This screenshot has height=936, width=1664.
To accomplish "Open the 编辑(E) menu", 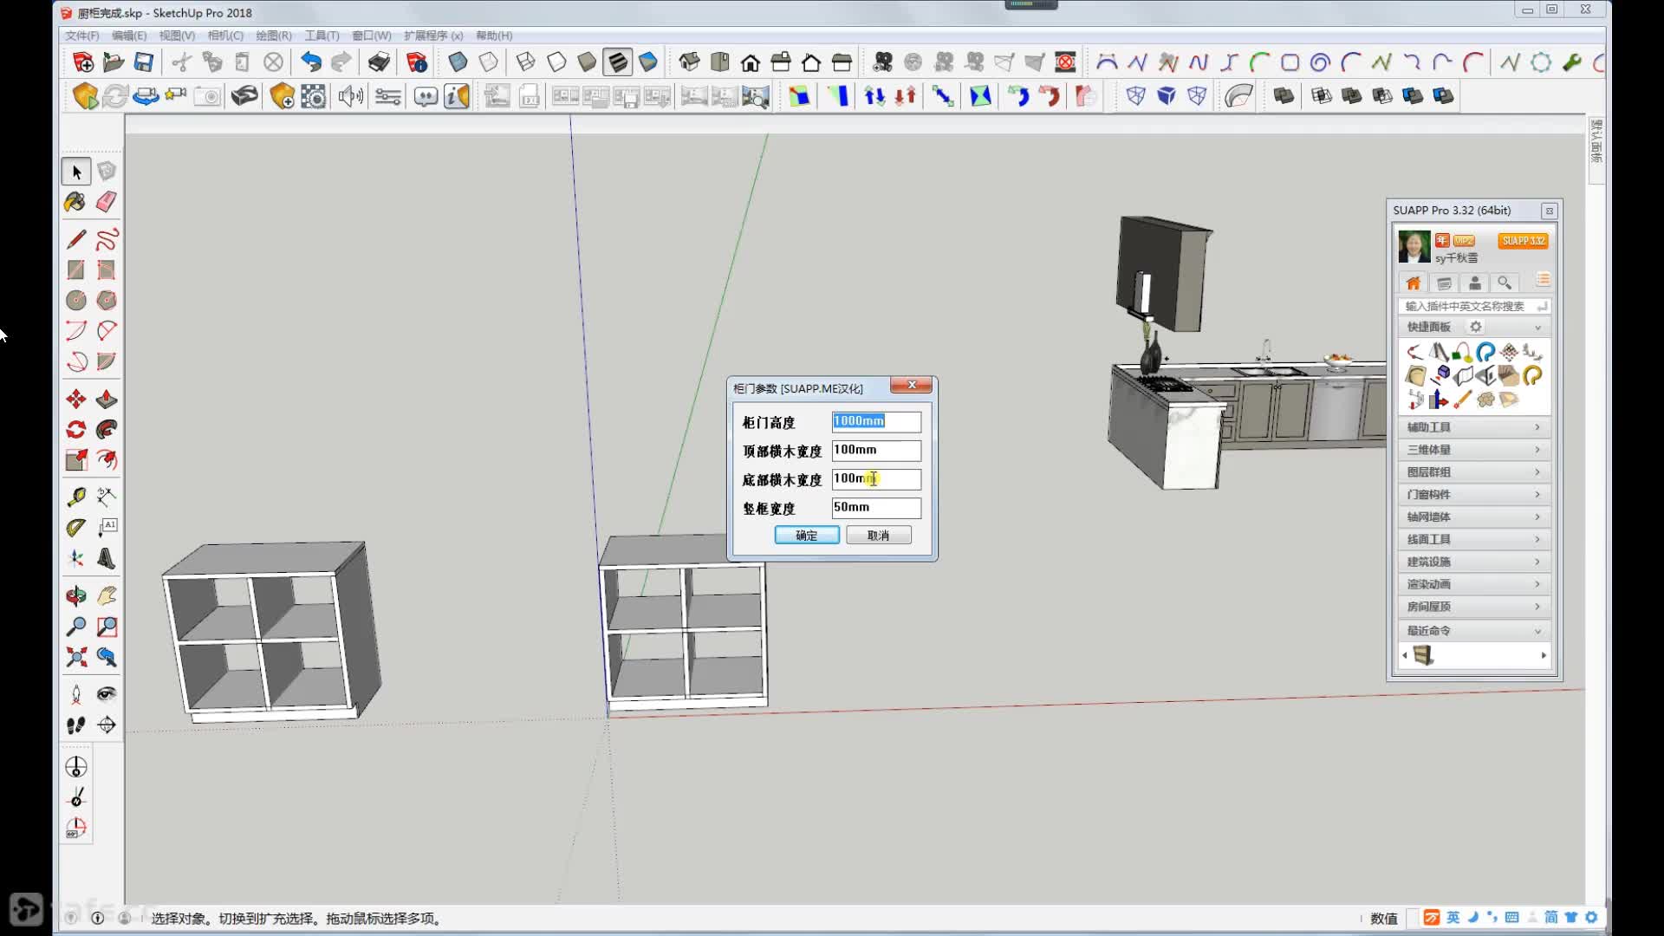I will (x=129, y=36).
